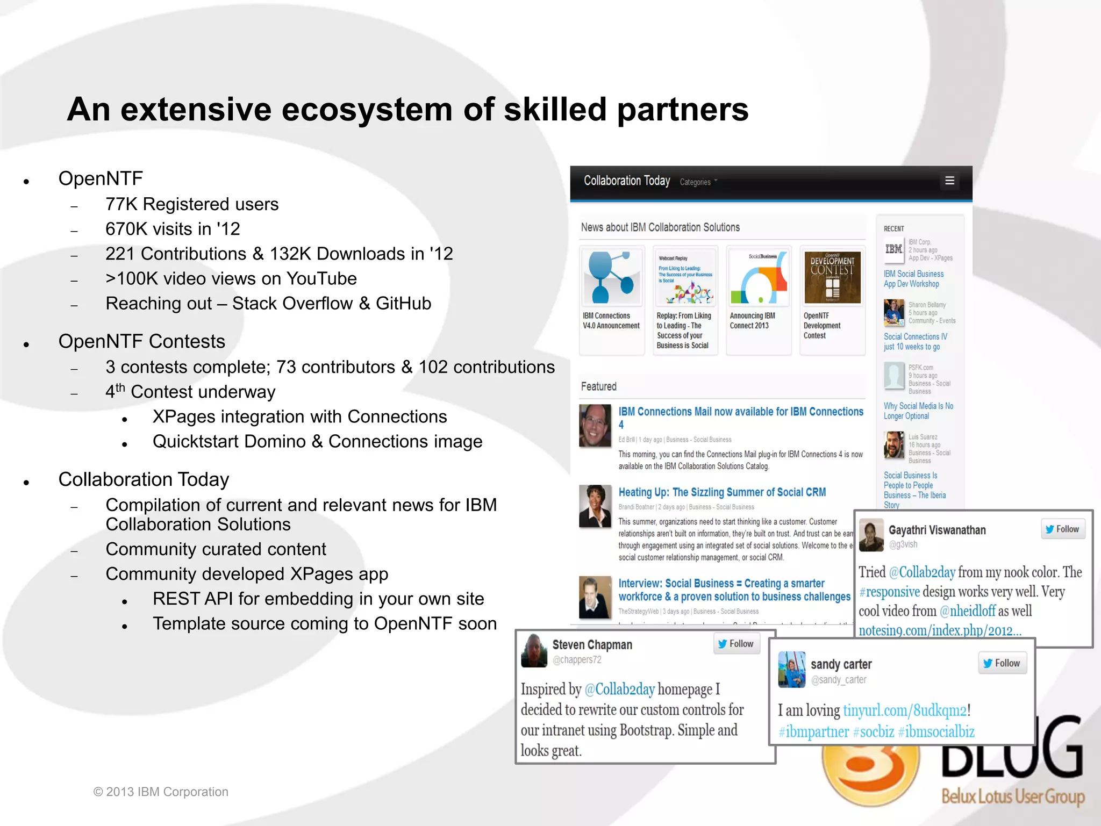Click 'News about IBM Collaboration Solutions' heading

click(x=660, y=227)
